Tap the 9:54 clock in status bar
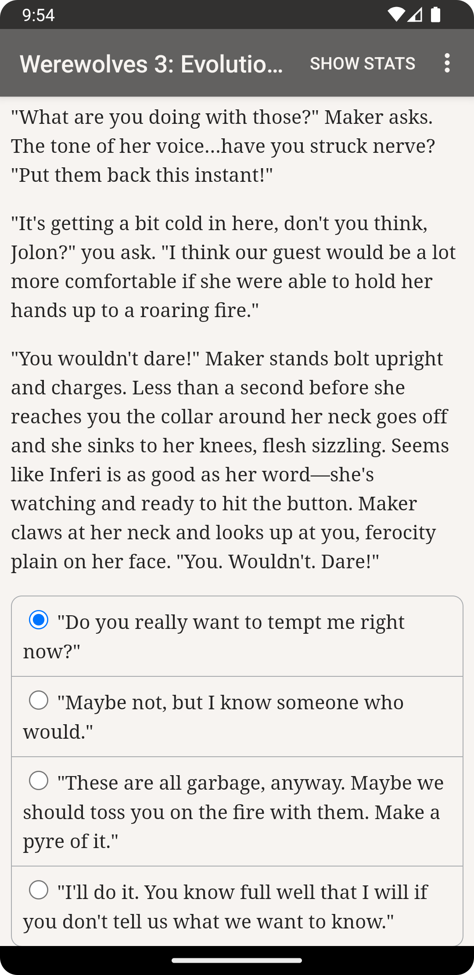 pyautogui.click(x=38, y=15)
